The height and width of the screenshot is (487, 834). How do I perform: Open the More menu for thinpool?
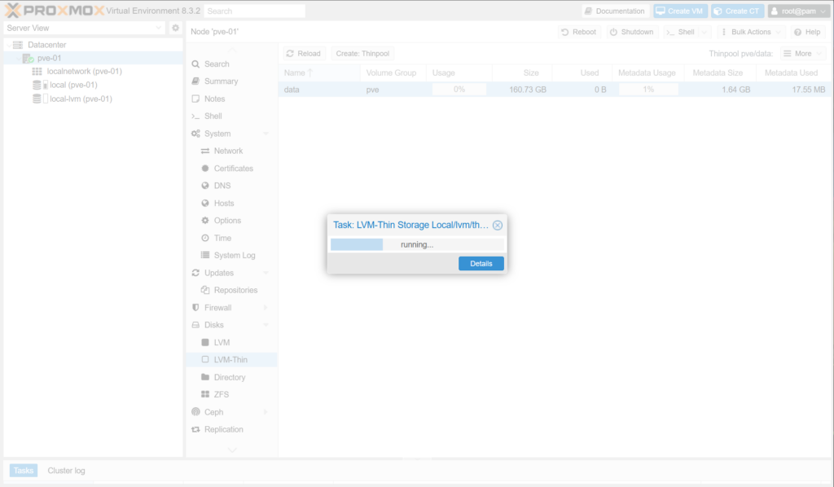(802, 54)
